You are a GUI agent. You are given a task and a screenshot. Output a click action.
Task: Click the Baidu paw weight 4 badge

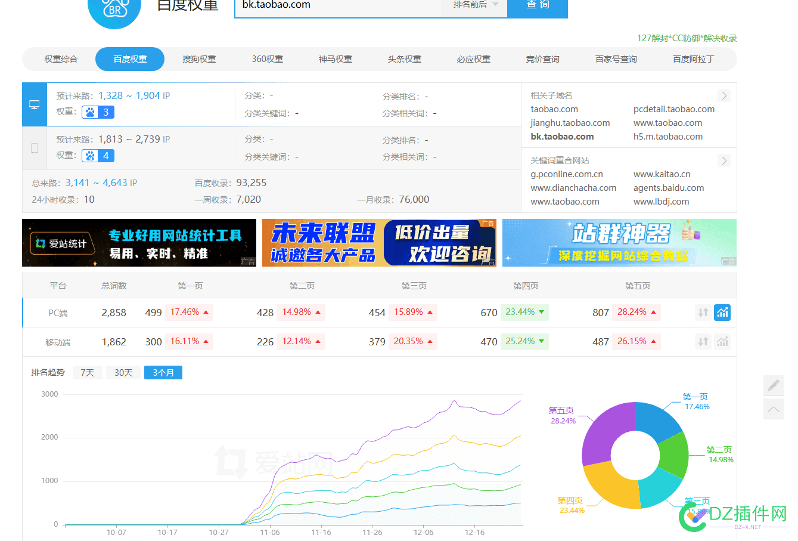98,156
